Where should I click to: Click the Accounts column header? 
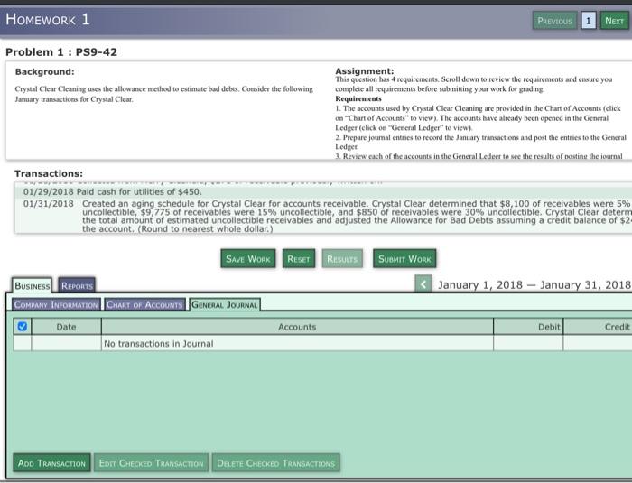[x=297, y=327]
